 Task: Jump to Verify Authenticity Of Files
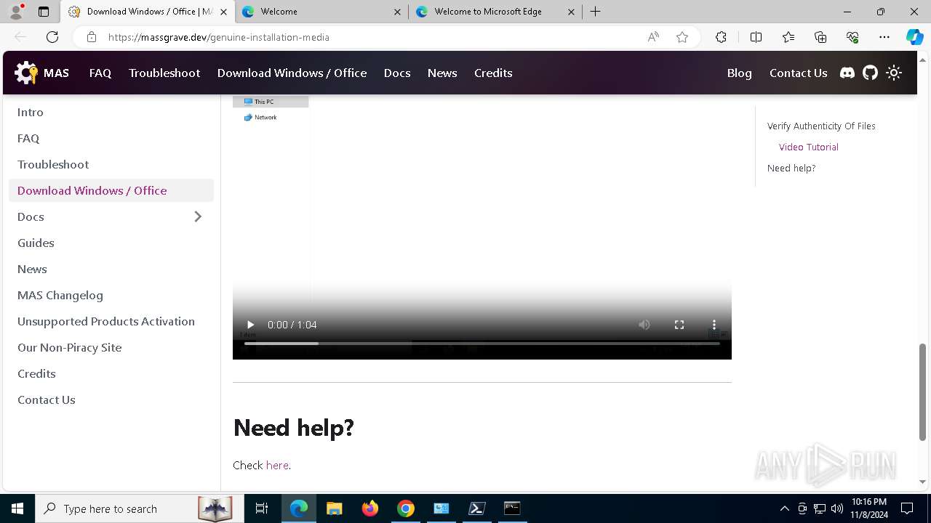coord(821,126)
